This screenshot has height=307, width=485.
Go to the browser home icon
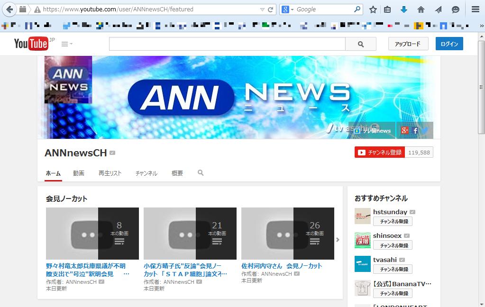(421, 9)
